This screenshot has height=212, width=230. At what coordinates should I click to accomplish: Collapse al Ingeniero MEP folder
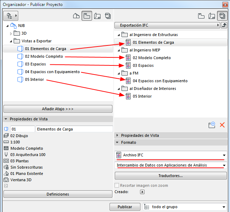point(119,50)
